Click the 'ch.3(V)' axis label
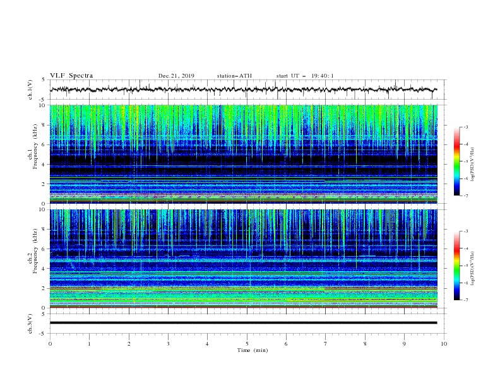The width and height of the screenshot is (500, 386). (30, 324)
